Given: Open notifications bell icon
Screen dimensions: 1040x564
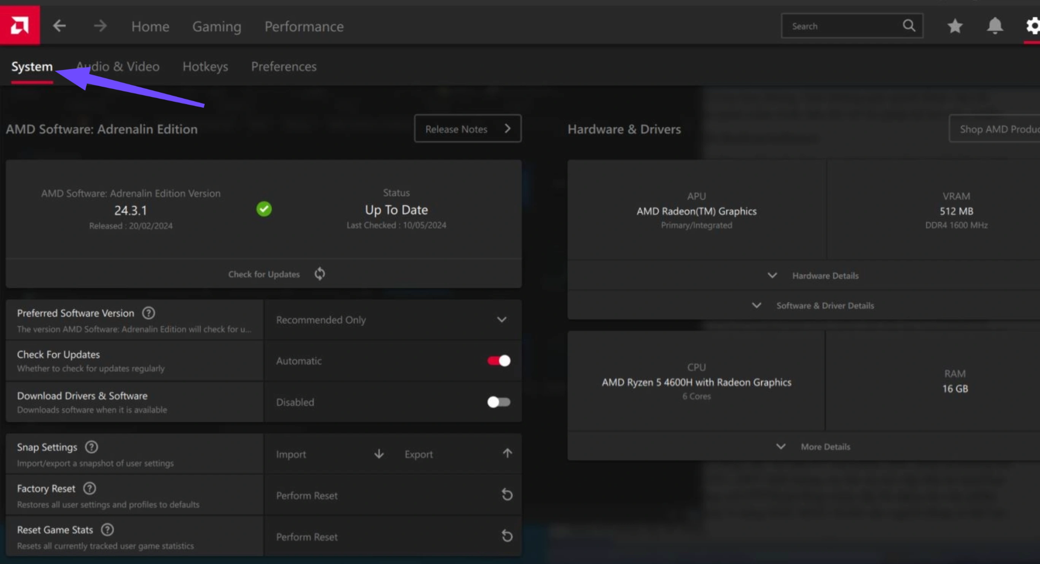Looking at the screenshot, I should (995, 26).
